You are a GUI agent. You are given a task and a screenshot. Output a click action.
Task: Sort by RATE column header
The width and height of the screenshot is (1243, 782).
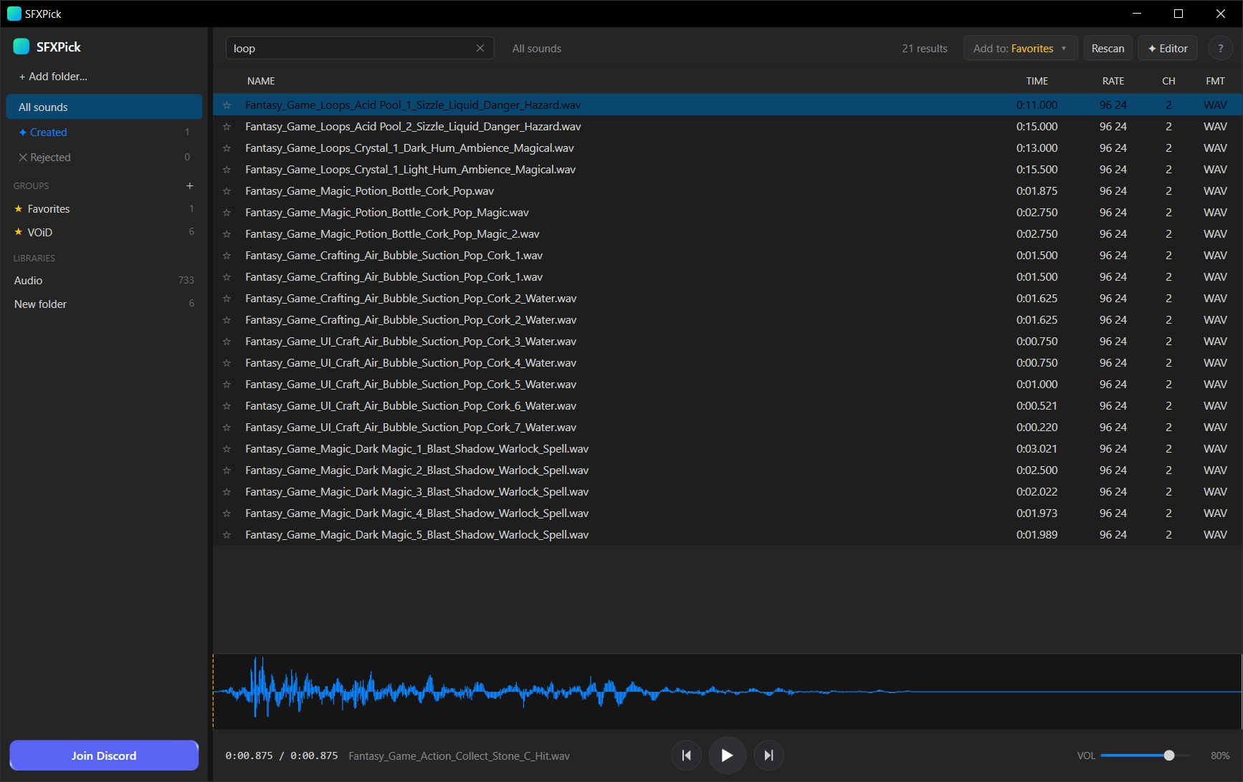[1113, 81]
